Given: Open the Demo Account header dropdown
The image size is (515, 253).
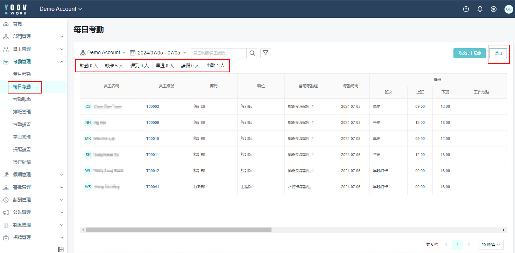Looking at the screenshot, I should pos(61,9).
